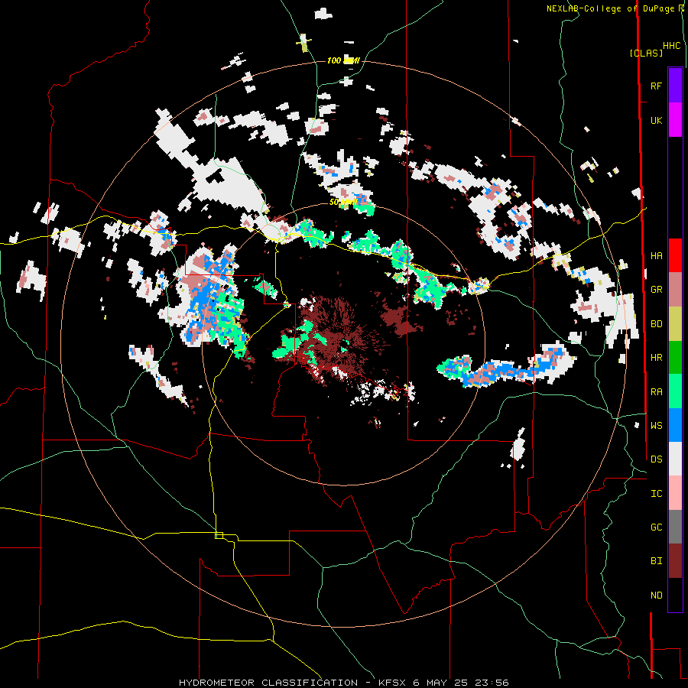Click the BI legend label
Viewport: 688px width, 688px height.
(656, 561)
